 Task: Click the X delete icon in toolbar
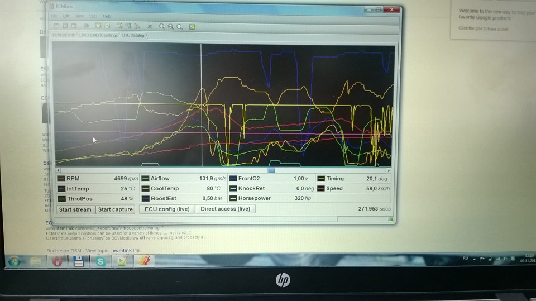pos(150,26)
